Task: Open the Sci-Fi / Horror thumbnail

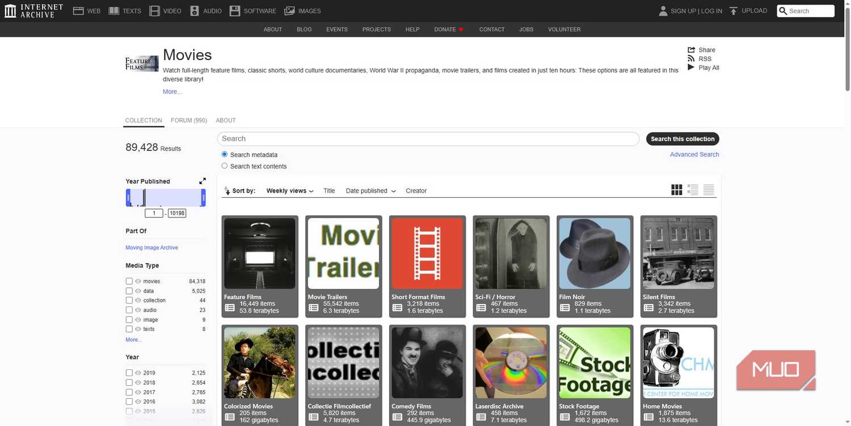Action: coord(511,254)
